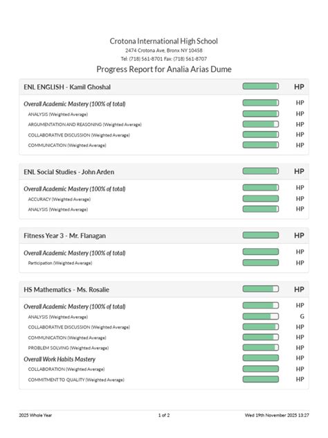328x438 pixels.
Task: Click the COMMITMENT TO QUALITY progress bar
Action: pyautogui.click(x=260, y=379)
